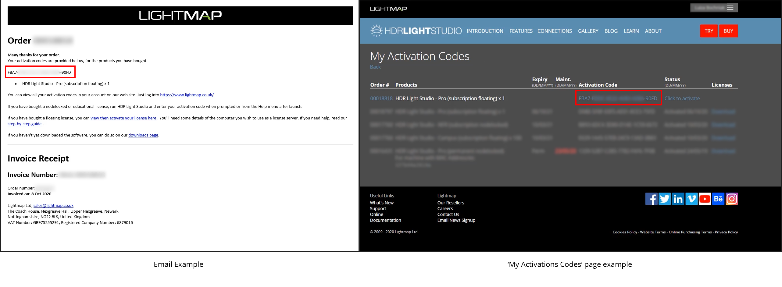Select the FBA7 activation code in the table
The height and width of the screenshot is (287, 782).
(618, 98)
